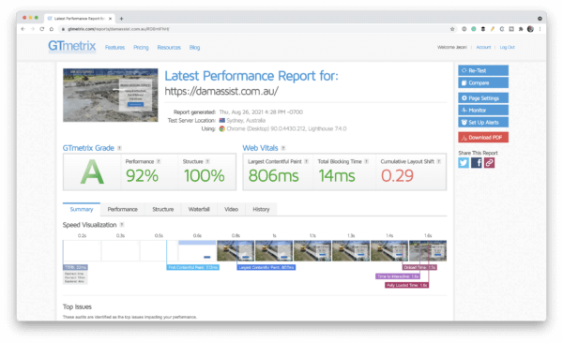Switch to the Structure tab

click(163, 209)
